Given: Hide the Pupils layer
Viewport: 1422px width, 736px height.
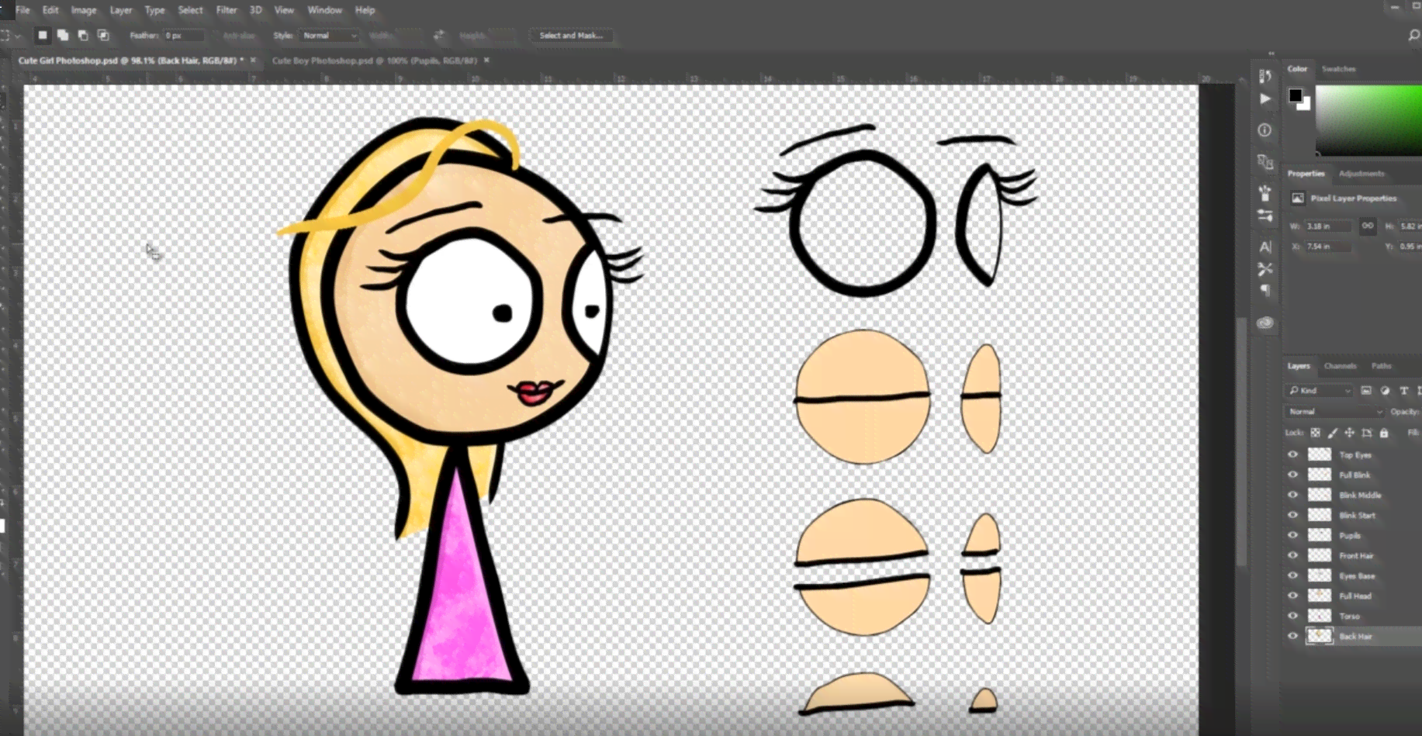Looking at the screenshot, I should point(1292,535).
